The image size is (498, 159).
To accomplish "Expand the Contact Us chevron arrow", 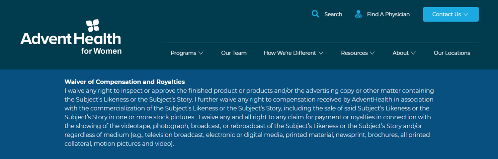I will (x=466, y=15).
